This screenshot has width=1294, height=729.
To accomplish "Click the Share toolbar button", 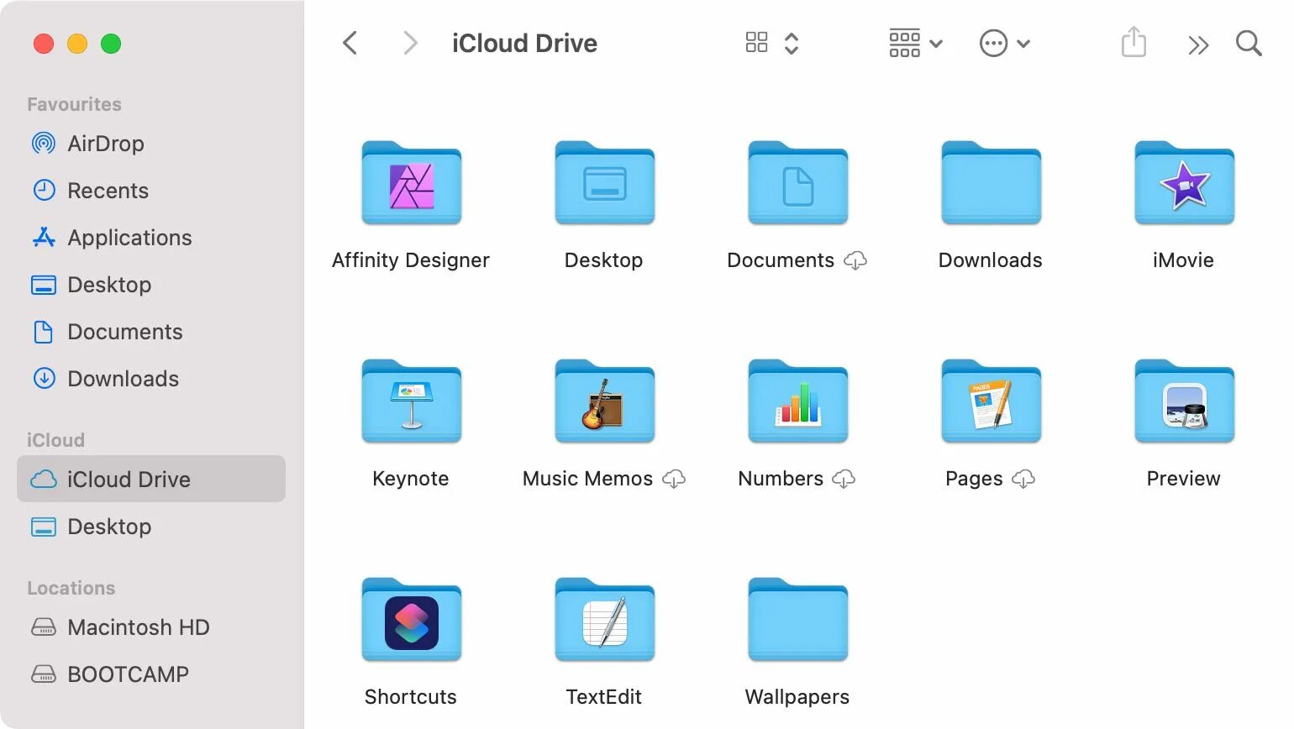I will pos(1134,42).
